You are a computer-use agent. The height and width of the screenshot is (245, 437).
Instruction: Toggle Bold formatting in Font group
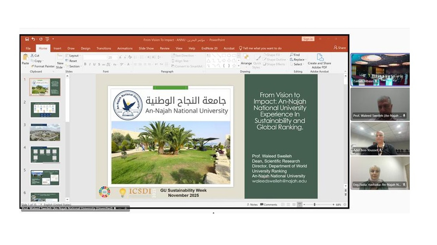coord(85,64)
